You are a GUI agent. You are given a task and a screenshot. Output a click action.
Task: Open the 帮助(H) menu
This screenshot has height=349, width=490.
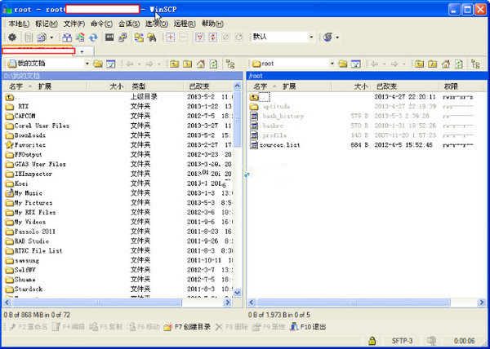click(212, 24)
